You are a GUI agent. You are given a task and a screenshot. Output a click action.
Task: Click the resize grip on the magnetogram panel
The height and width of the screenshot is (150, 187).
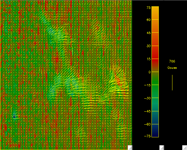(x=130, y=147)
